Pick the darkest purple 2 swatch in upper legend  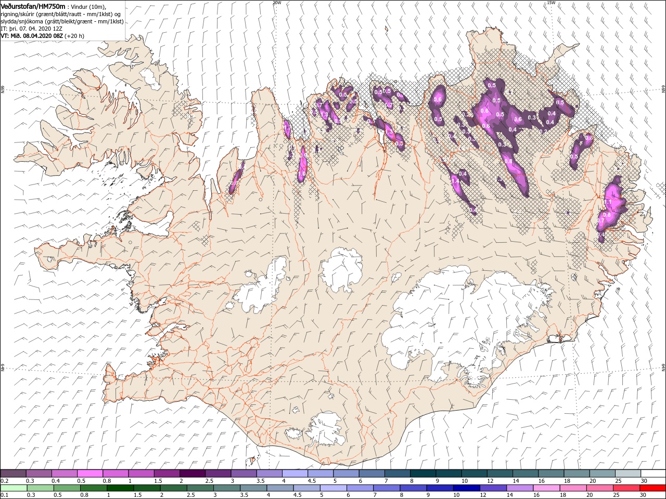coord(192,474)
